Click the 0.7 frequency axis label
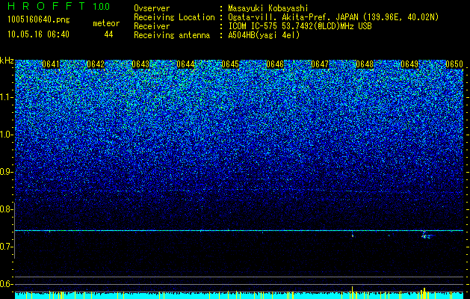This screenshot has width=470, height=299. click(7, 247)
